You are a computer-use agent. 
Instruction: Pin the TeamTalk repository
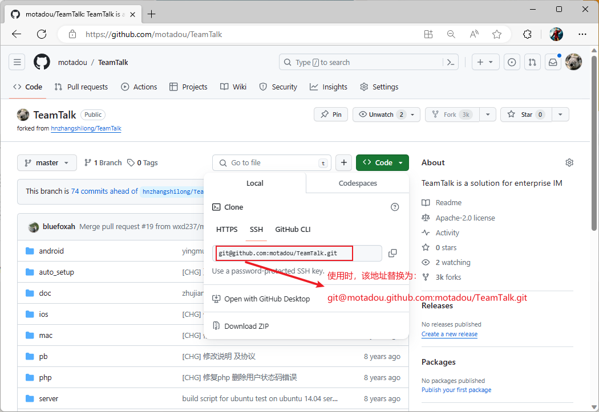pos(331,115)
